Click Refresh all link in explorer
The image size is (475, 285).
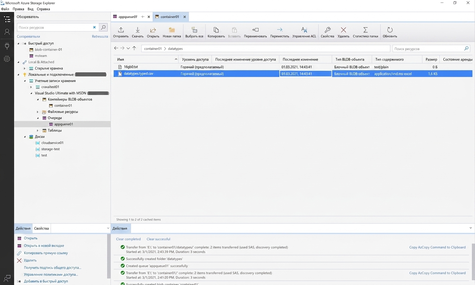click(100, 36)
